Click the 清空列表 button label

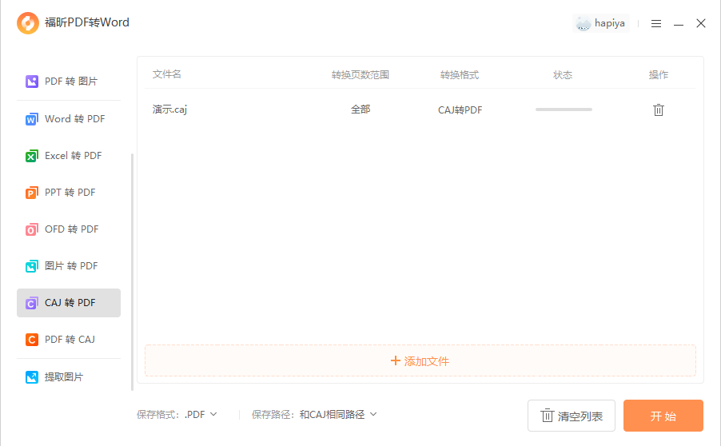[x=580, y=416]
